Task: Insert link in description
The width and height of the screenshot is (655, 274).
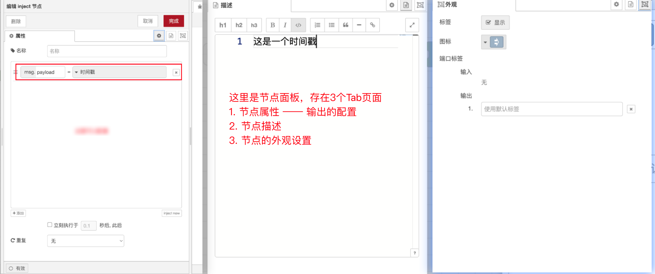Action: pyautogui.click(x=373, y=25)
